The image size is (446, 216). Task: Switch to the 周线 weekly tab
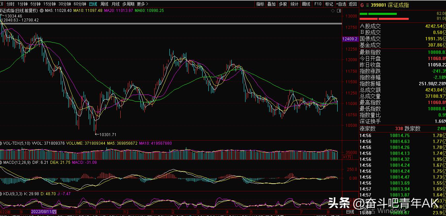[x=104, y=4]
